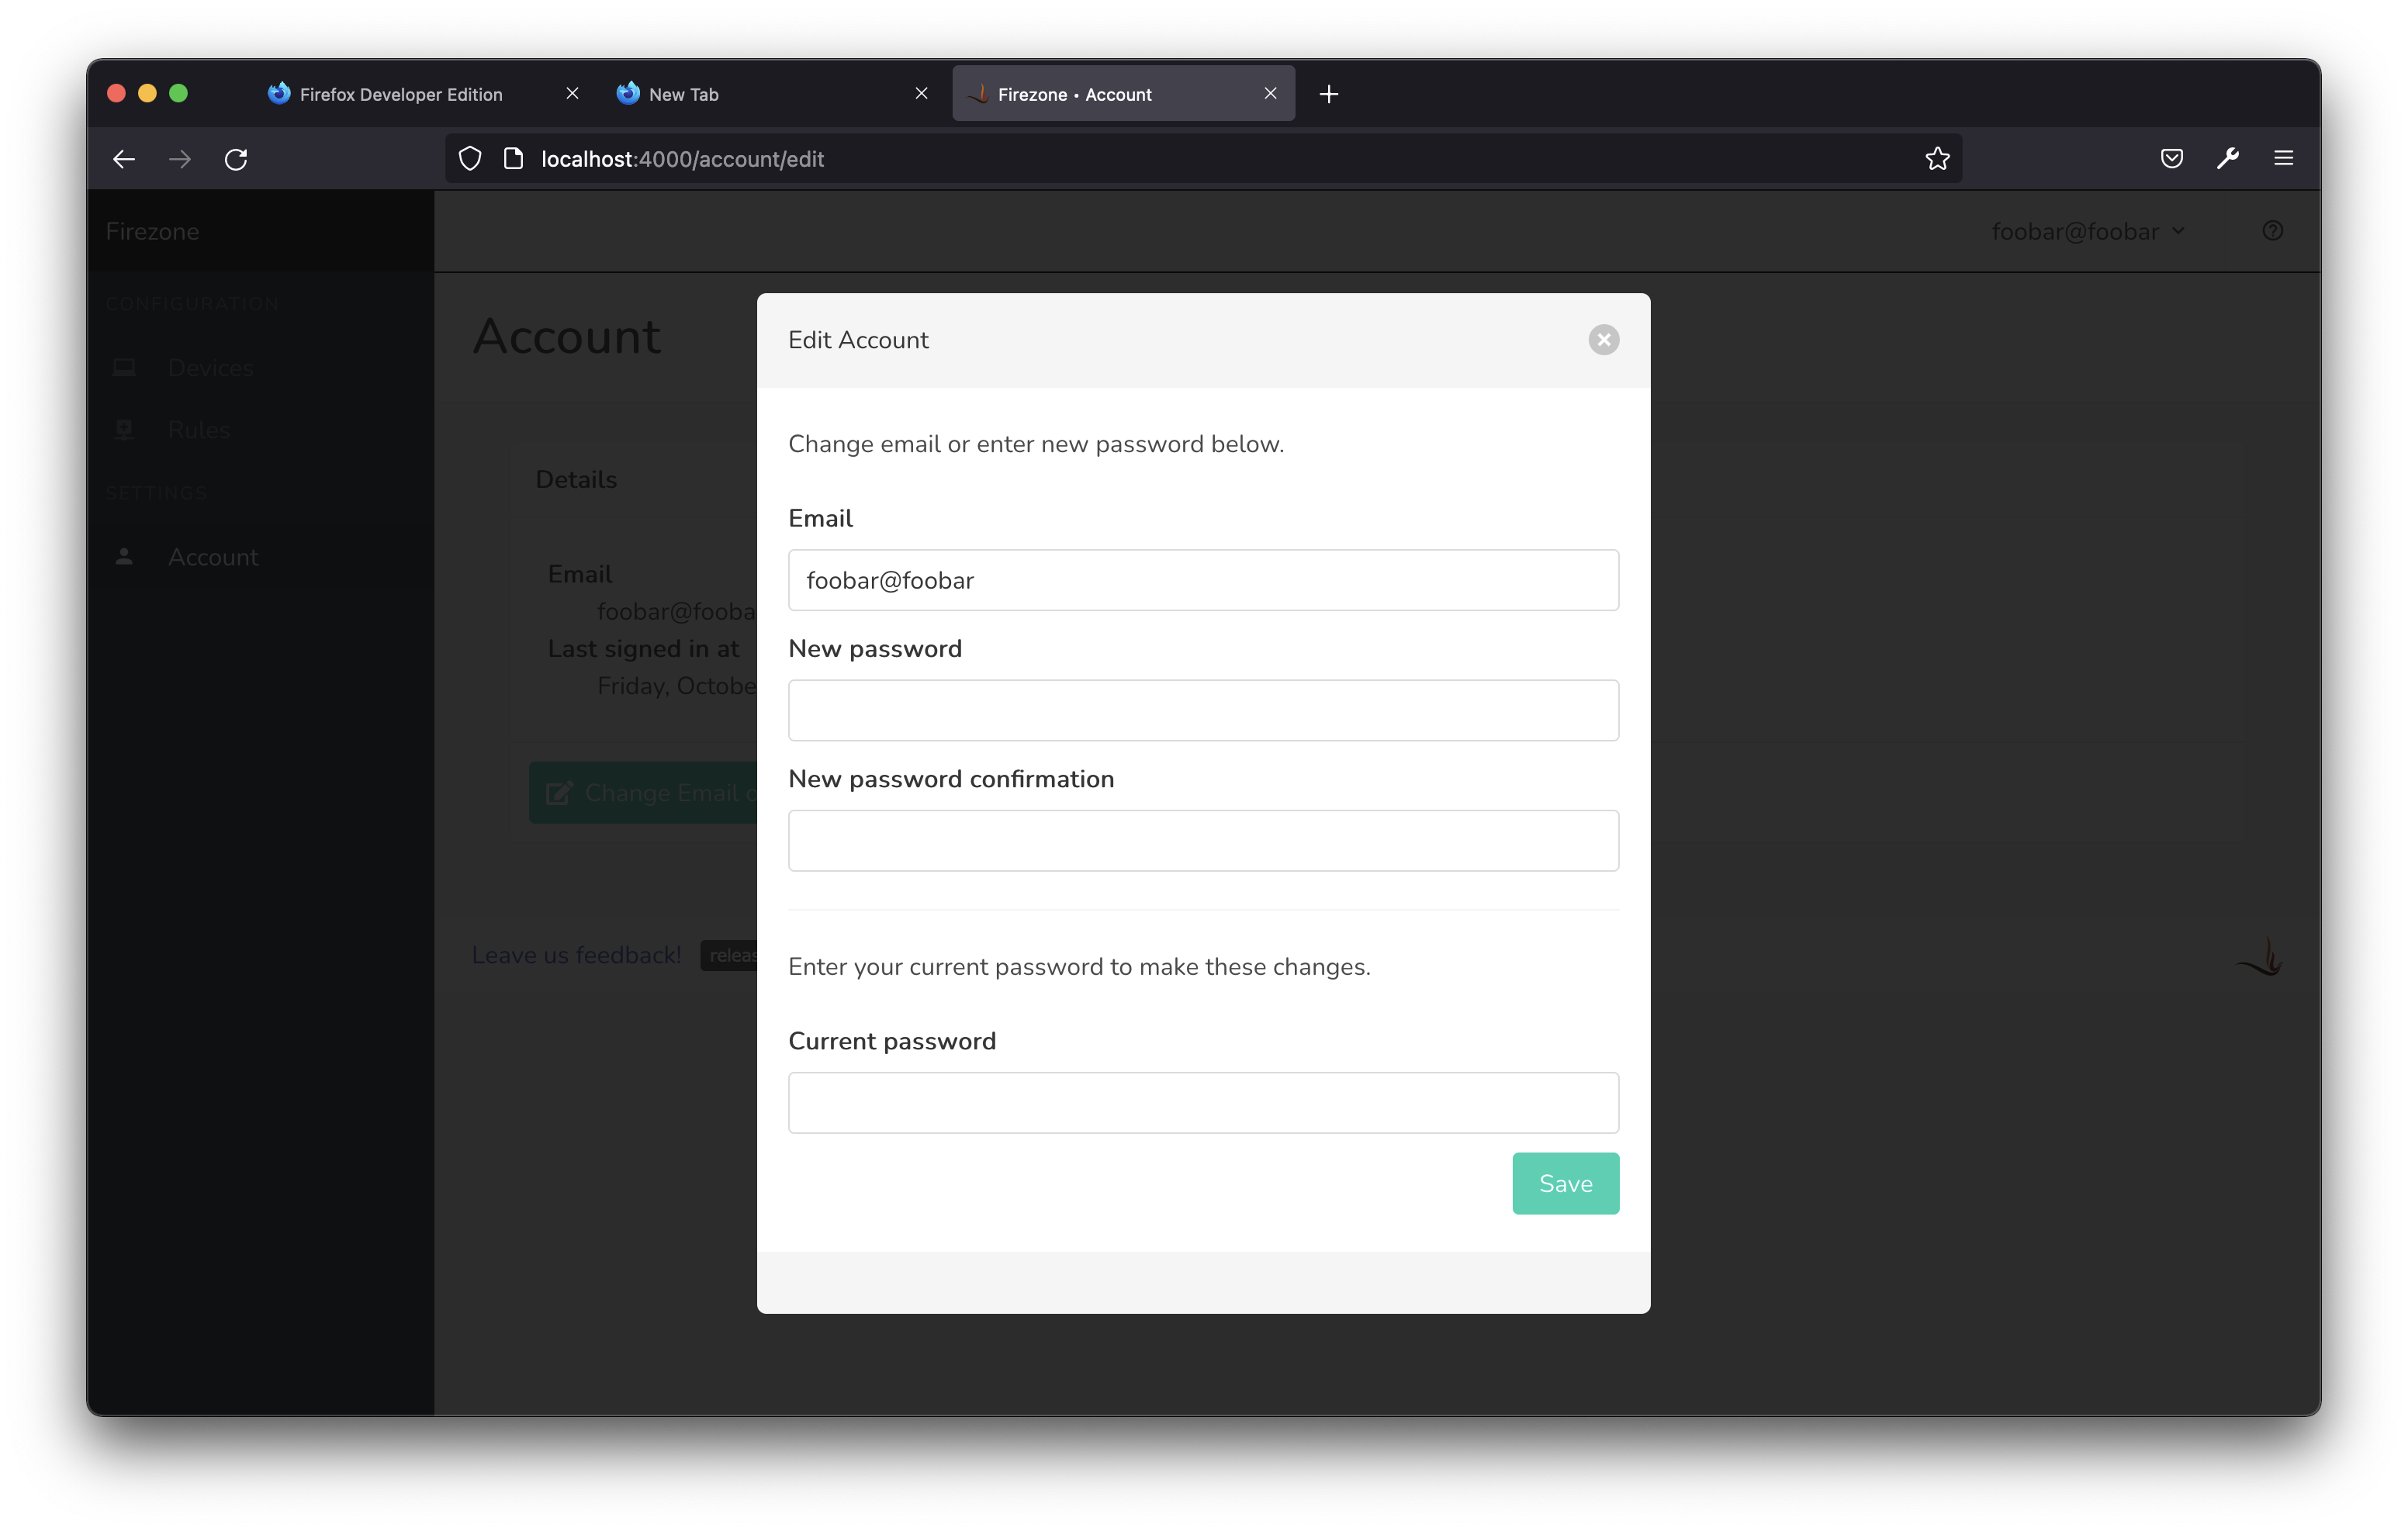Open the Firefox application menu
Image resolution: width=2408 pixels, height=1531 pixels.
coord(2283,158)
